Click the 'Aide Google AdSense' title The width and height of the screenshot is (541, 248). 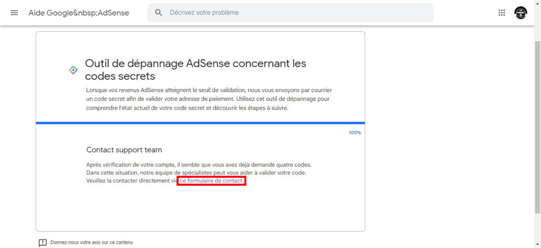[x=79, y=13]
